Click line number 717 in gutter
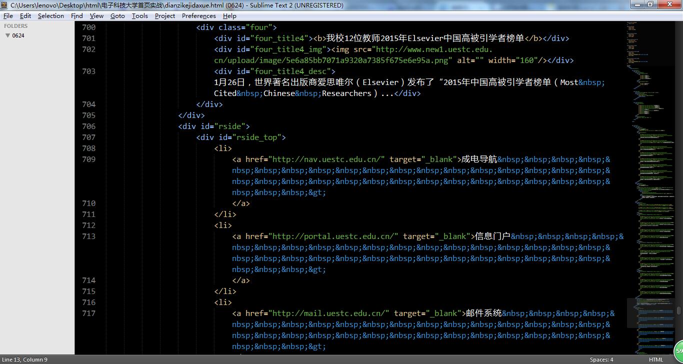 point(88,313)
